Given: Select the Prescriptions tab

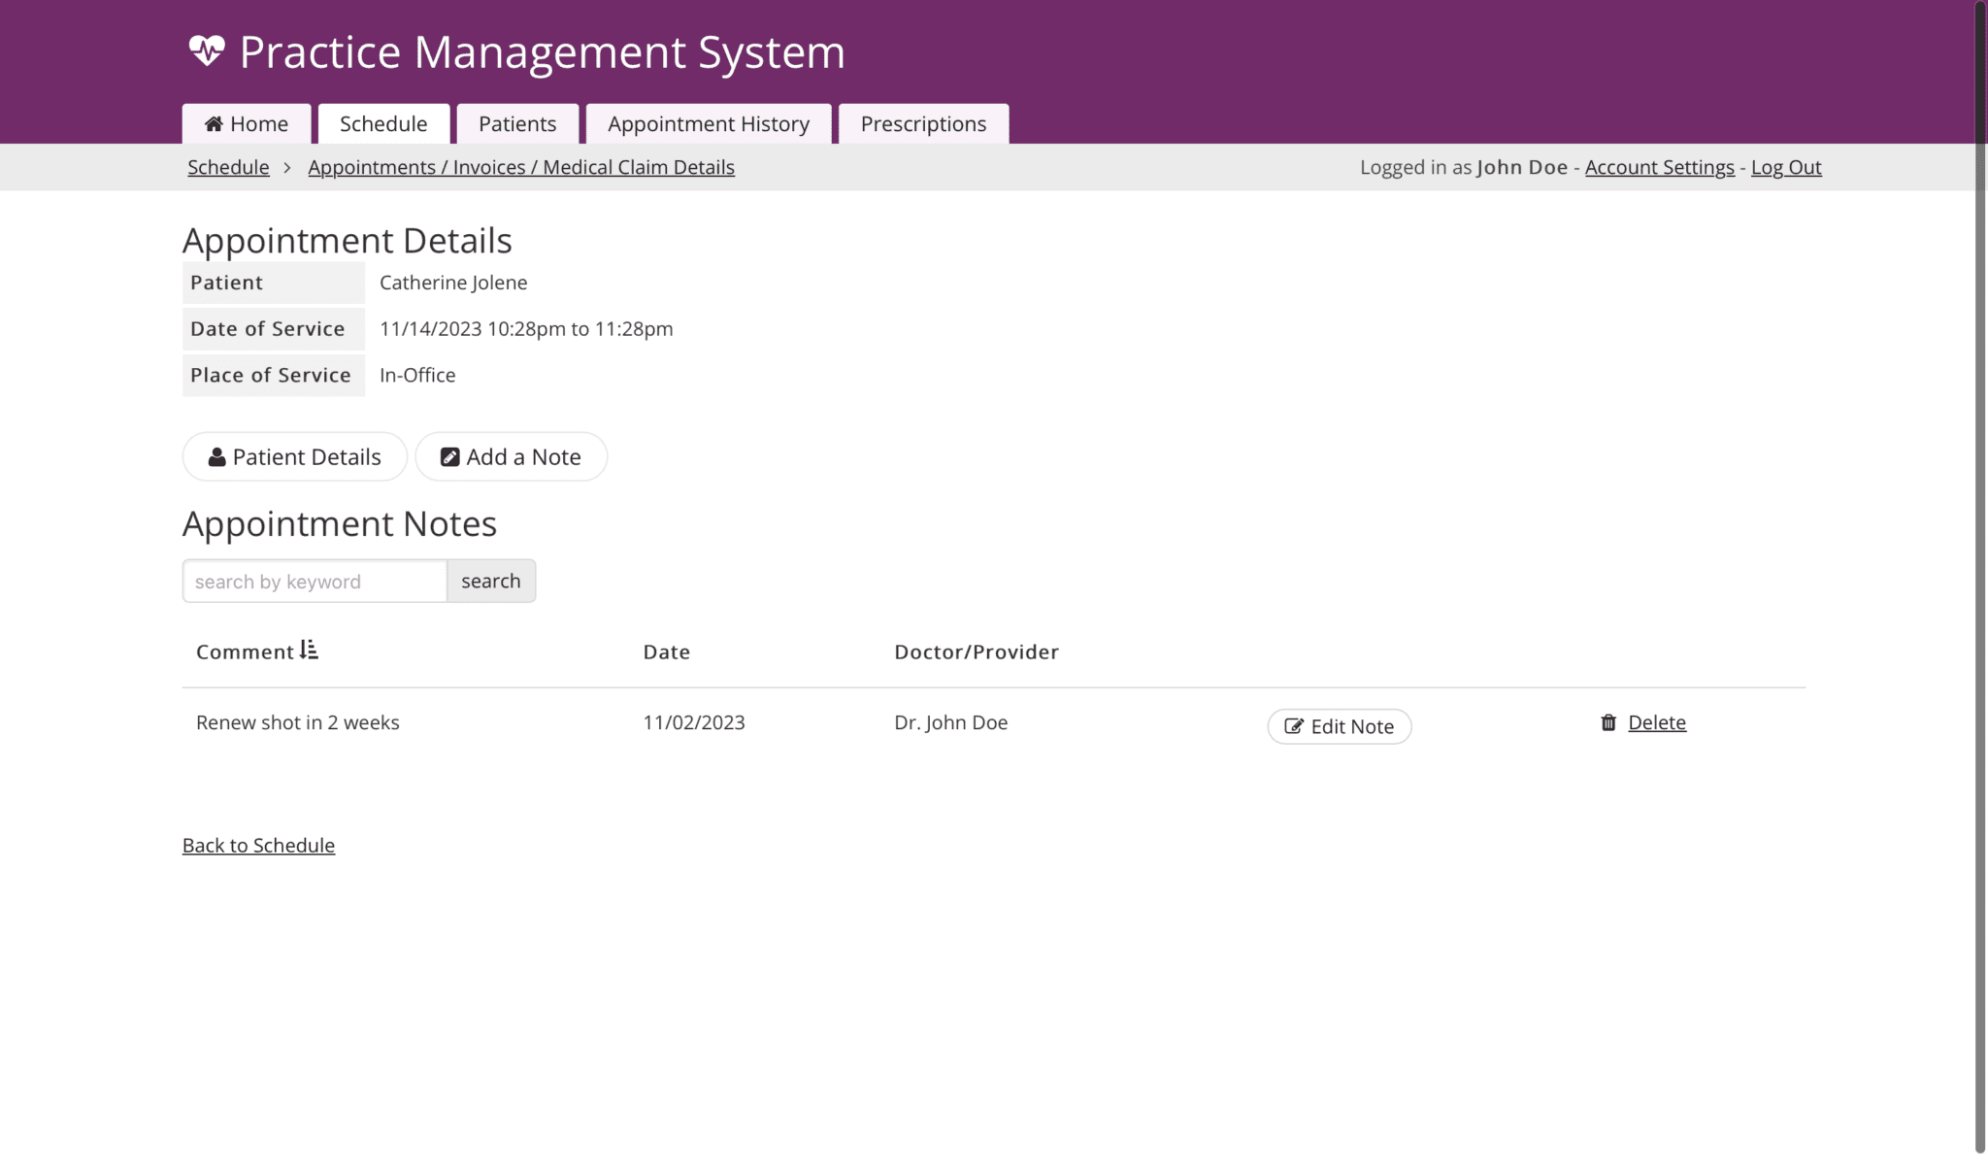Looking at the screenshot, I should click(x=922, y=123).
